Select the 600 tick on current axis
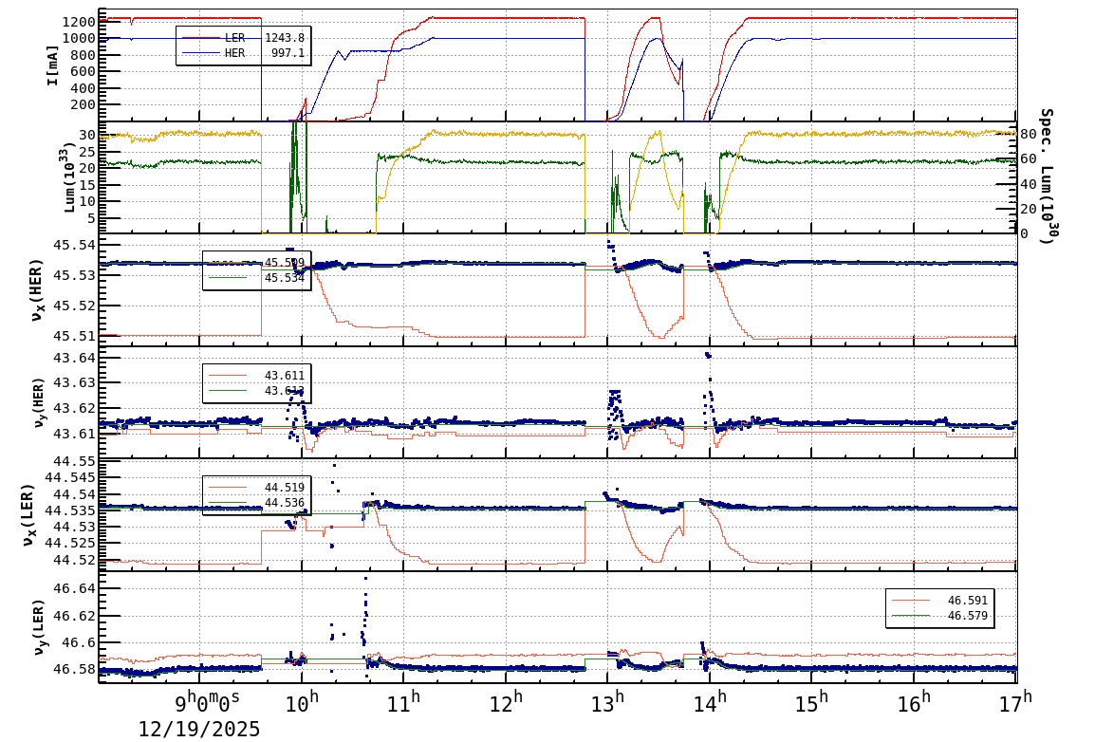The width and height of the screenshot is (1095, 742). coord(84,71)
